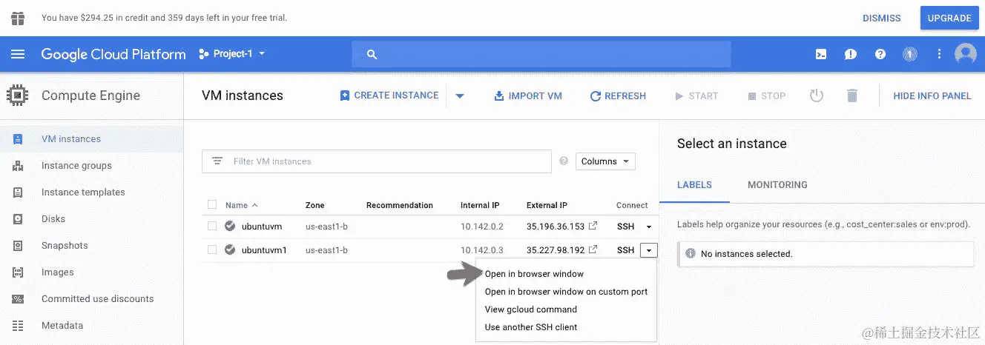This screenshot has width=985, height=345.
Task: Focus the Filter VM instances field
Action: point(377,161)
